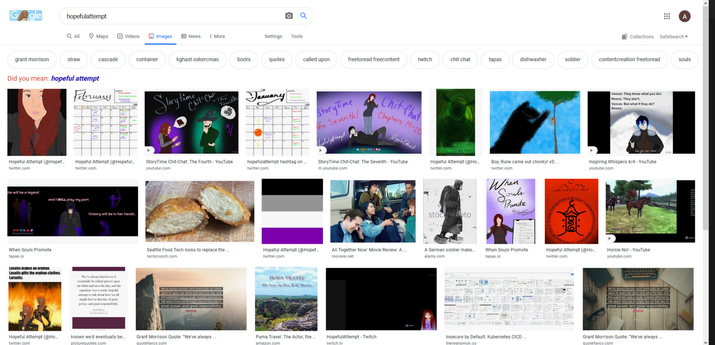Viewport: 715px width, 345px height.
Task: Click in the search text field
Action: [x=171, y=16]
